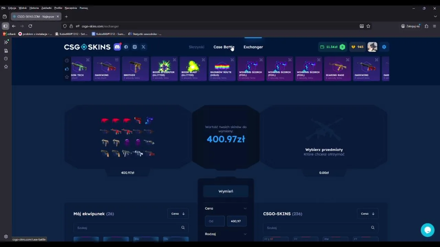
Task: Open the Cena sort dropdown for CSGO-SKINS items
Action: (368, 214)
